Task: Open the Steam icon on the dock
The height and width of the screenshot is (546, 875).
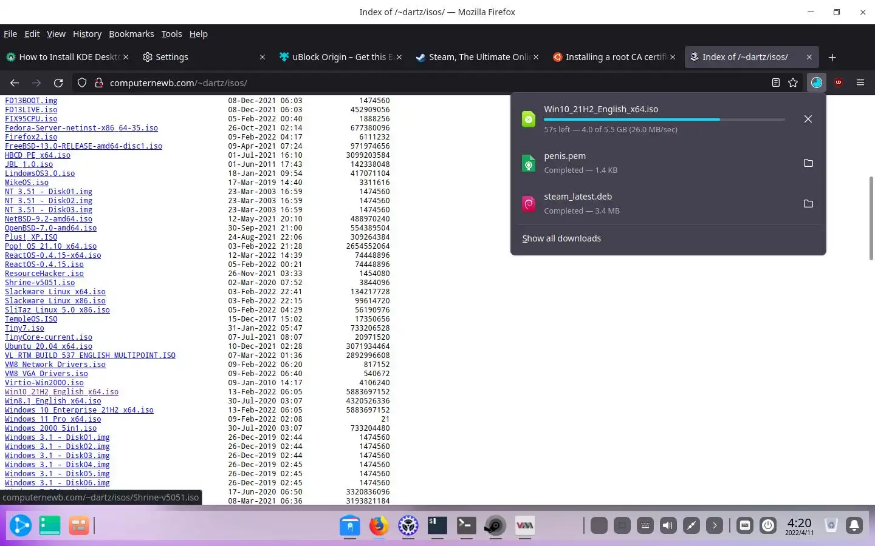Action: pos(496,525)
